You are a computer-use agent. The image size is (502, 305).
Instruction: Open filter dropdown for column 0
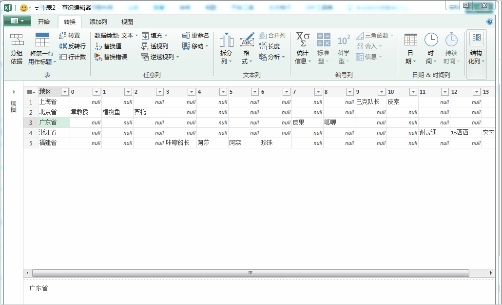click(97, 92)
